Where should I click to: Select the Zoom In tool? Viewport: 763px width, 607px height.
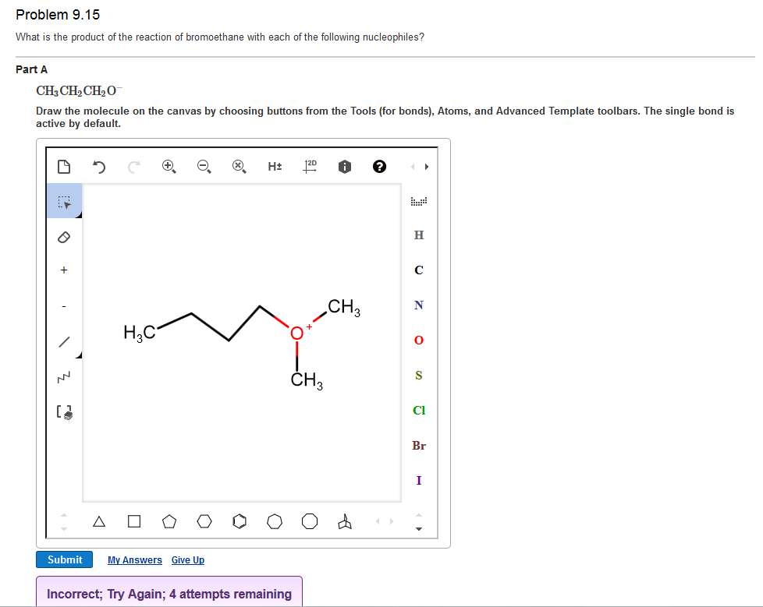[x=169, y=166]
